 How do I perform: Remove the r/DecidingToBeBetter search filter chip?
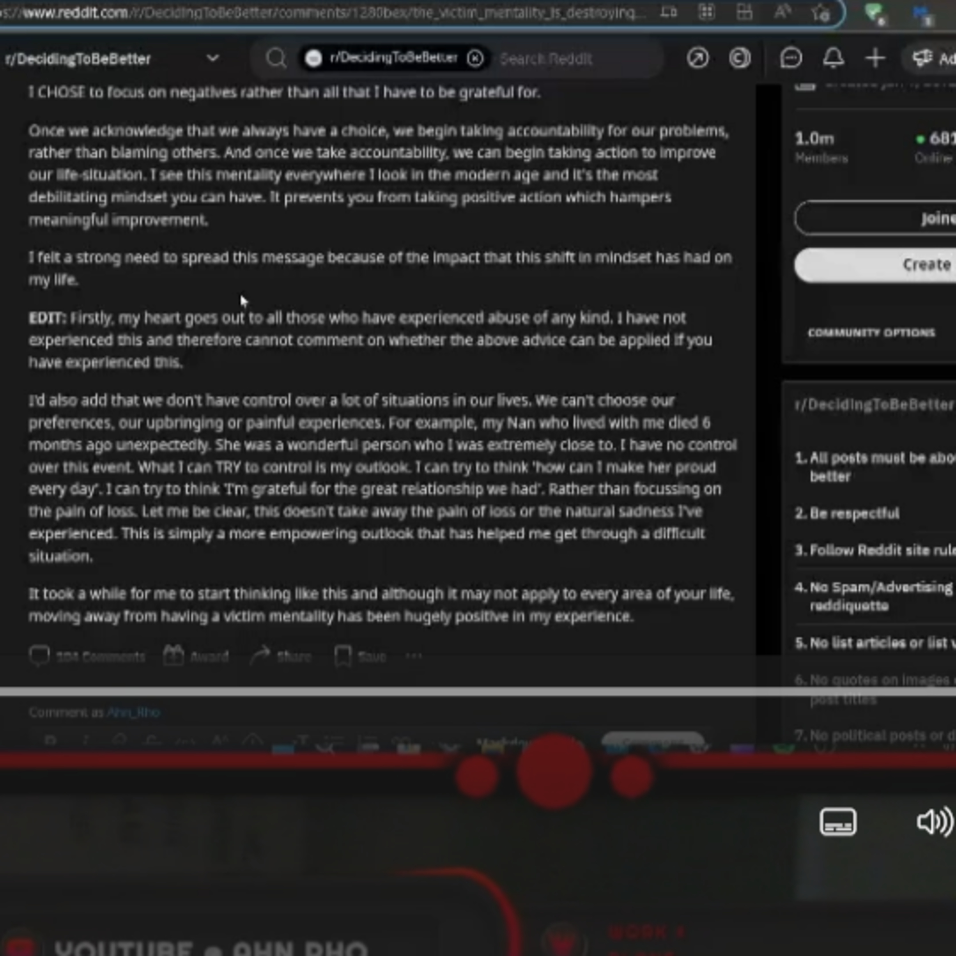[475, 58]
